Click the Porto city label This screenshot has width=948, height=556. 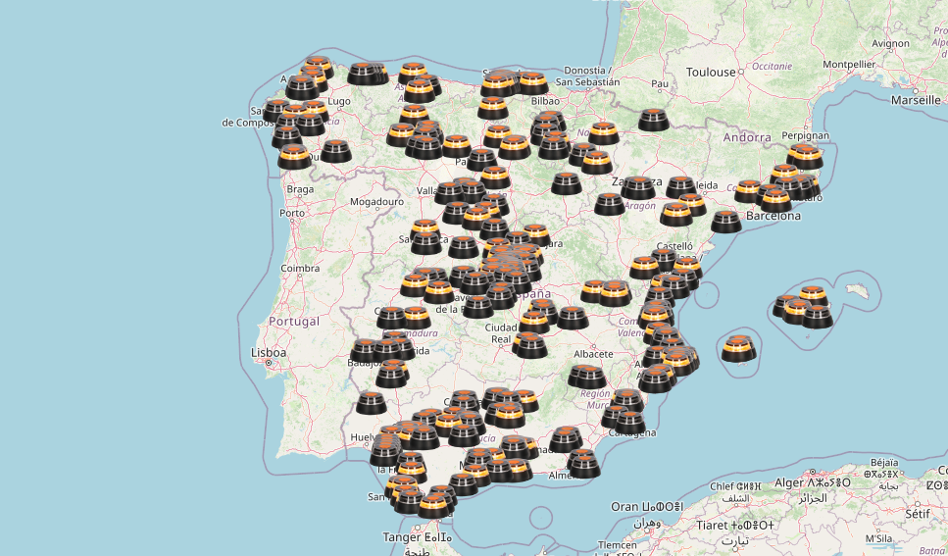[291, 212]
